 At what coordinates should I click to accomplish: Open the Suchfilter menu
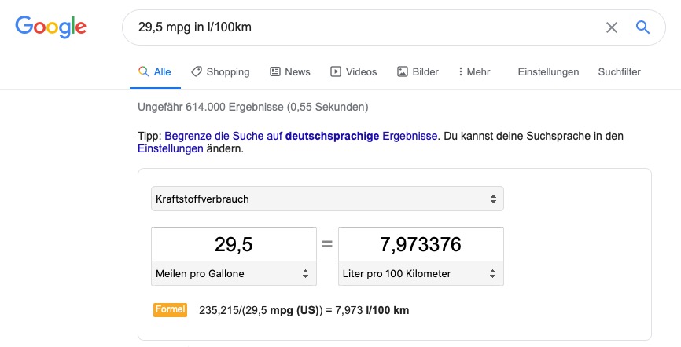[x=619, y=71]
